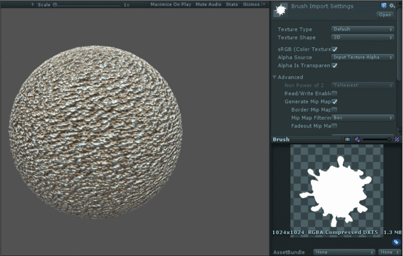Open the Texture Type dropdown
Viewport: 403px width, 256px height.
362,29
